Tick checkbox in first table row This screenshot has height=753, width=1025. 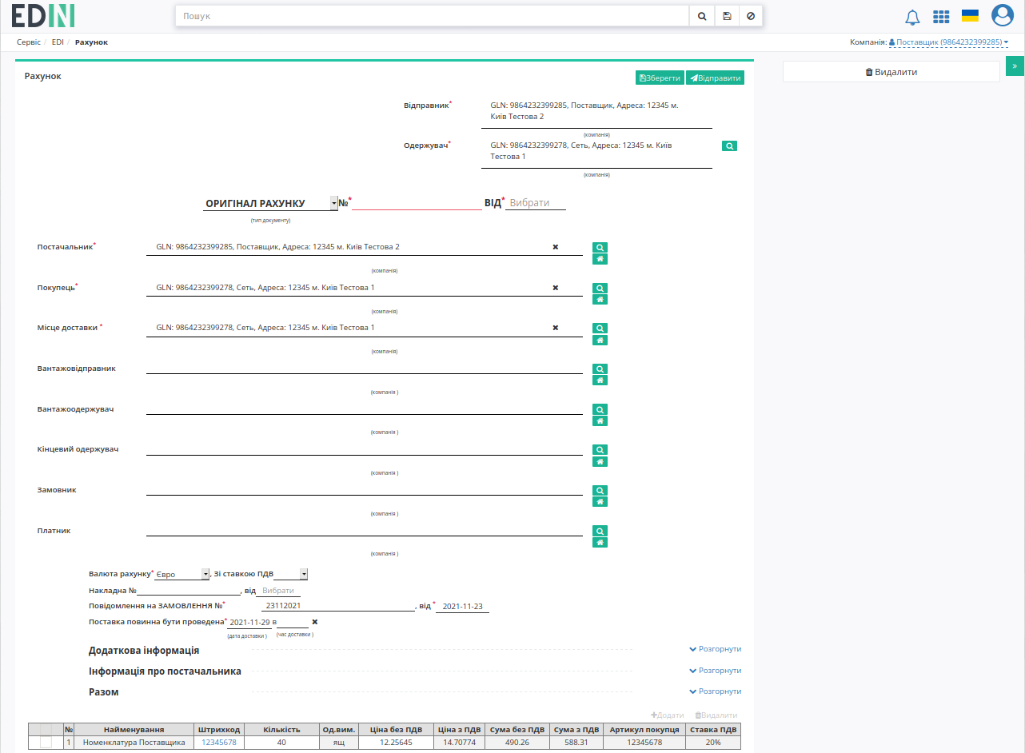point(46,743)
